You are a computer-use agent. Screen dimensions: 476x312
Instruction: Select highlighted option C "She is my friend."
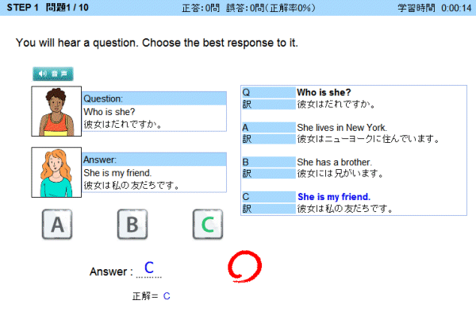coord(334,197)
